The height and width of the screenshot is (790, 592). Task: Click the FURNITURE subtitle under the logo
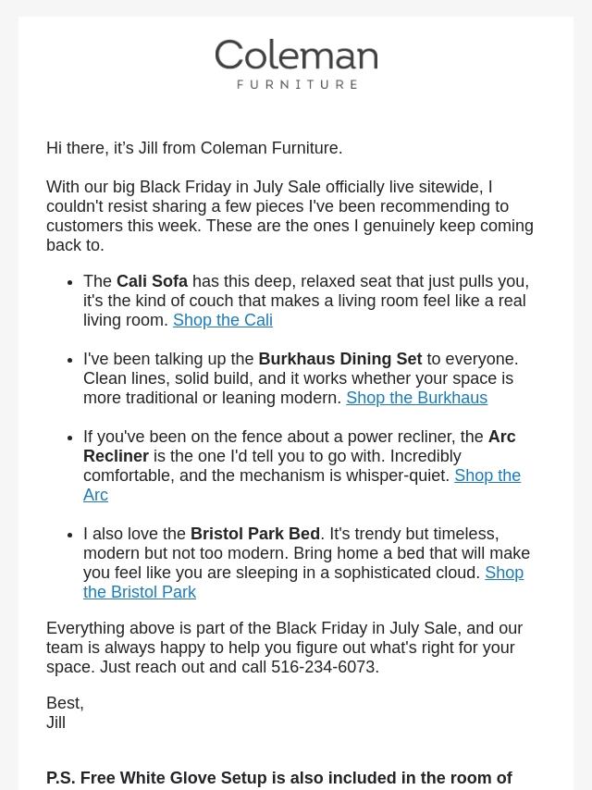[297, 84]
